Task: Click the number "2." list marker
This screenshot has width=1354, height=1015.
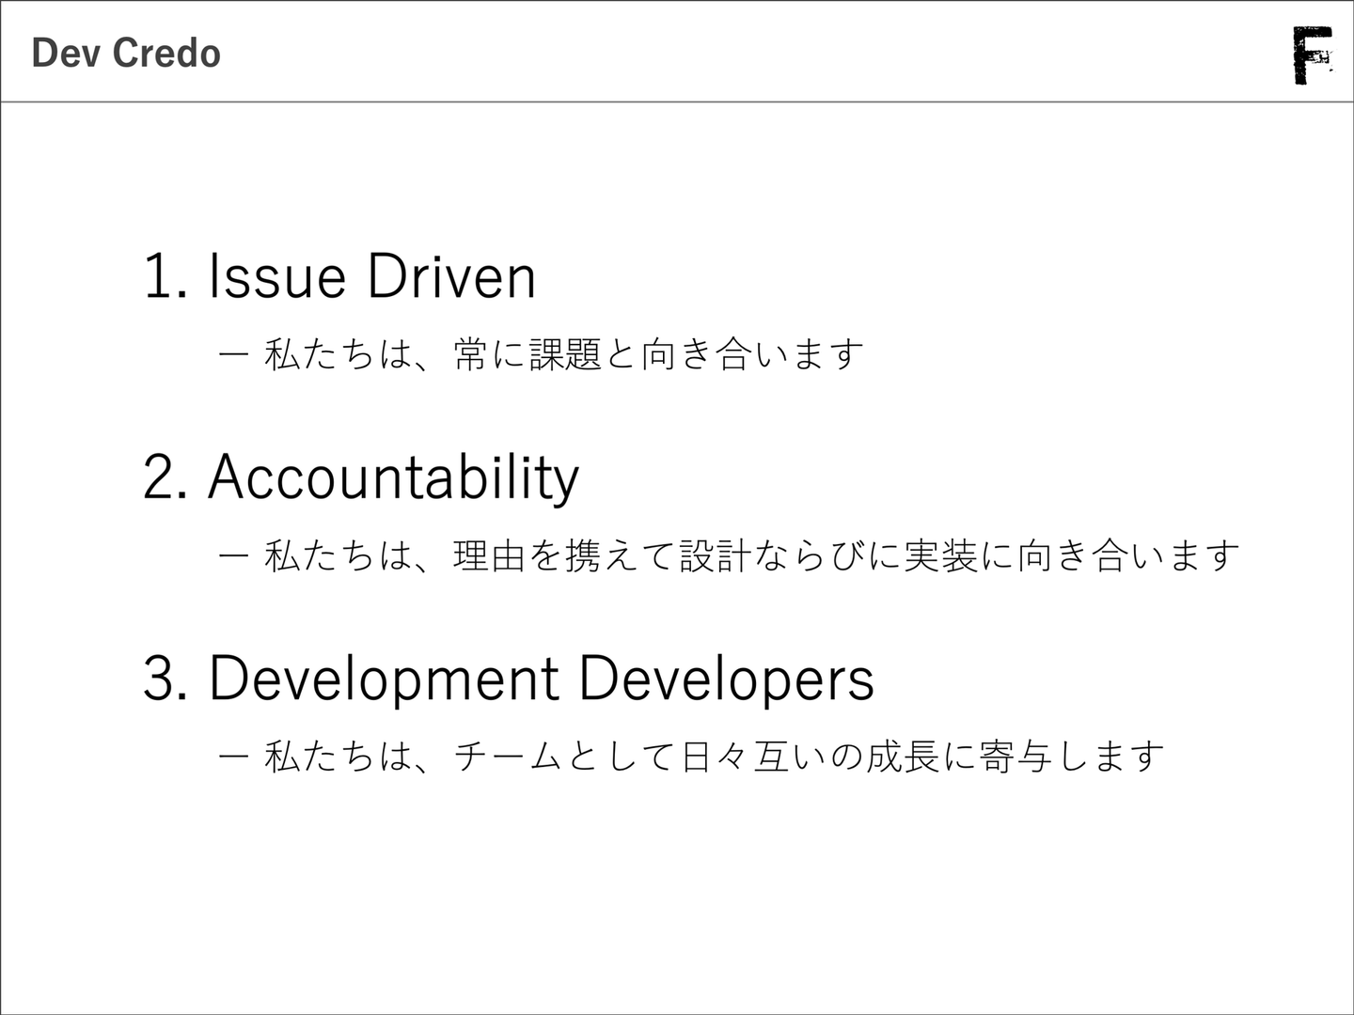Action: tap(167, 477)
